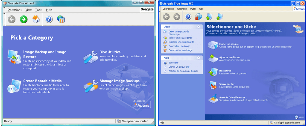This screenshot has height=126, width=307.
Task: Open the Help menu in DiscWizard
Action: tap(49, 10)
